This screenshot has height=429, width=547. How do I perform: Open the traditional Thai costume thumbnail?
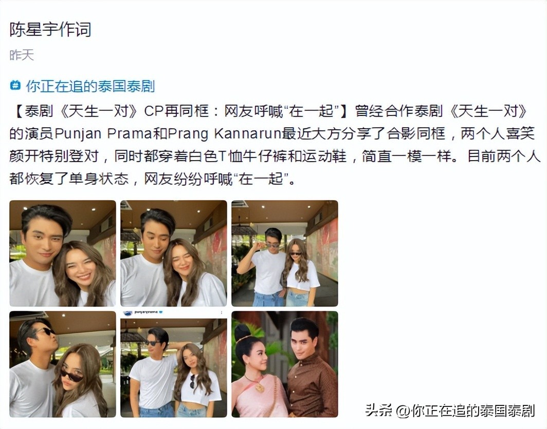coord(285,364)
